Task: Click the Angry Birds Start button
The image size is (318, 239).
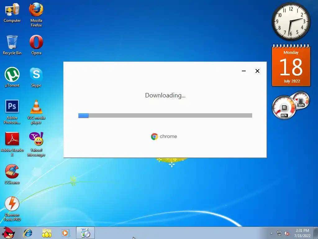Action: [x=8, y=233]
